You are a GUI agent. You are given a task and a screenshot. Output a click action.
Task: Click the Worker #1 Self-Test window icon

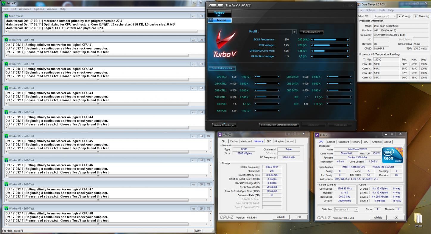click(6, 40)
